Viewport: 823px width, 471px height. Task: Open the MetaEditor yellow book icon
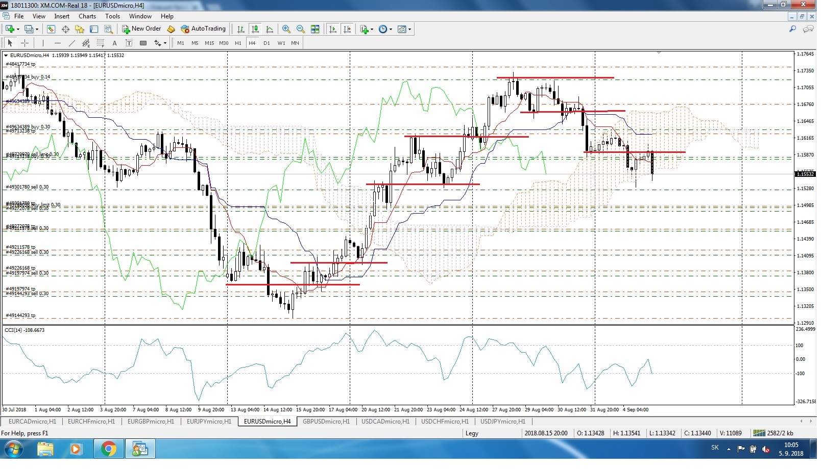click(x=171, y=29)
